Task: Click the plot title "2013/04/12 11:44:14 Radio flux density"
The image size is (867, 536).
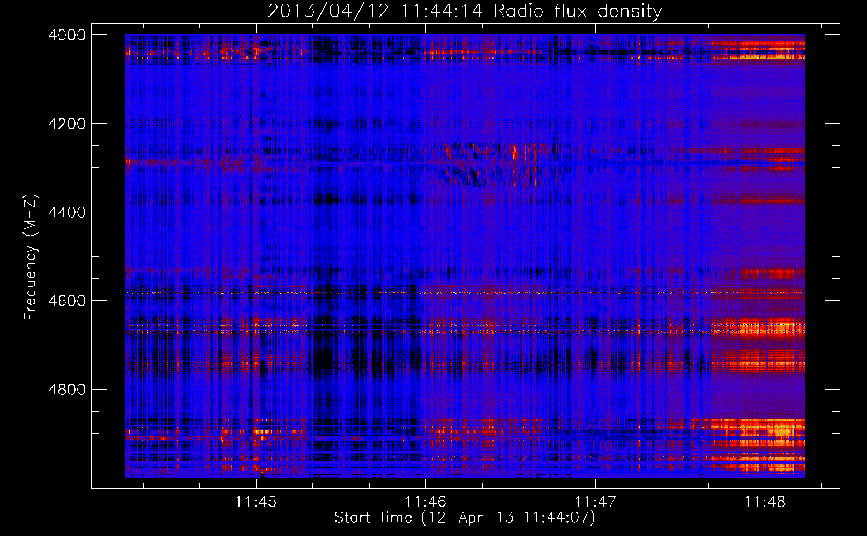Action: tap(465, 11)
